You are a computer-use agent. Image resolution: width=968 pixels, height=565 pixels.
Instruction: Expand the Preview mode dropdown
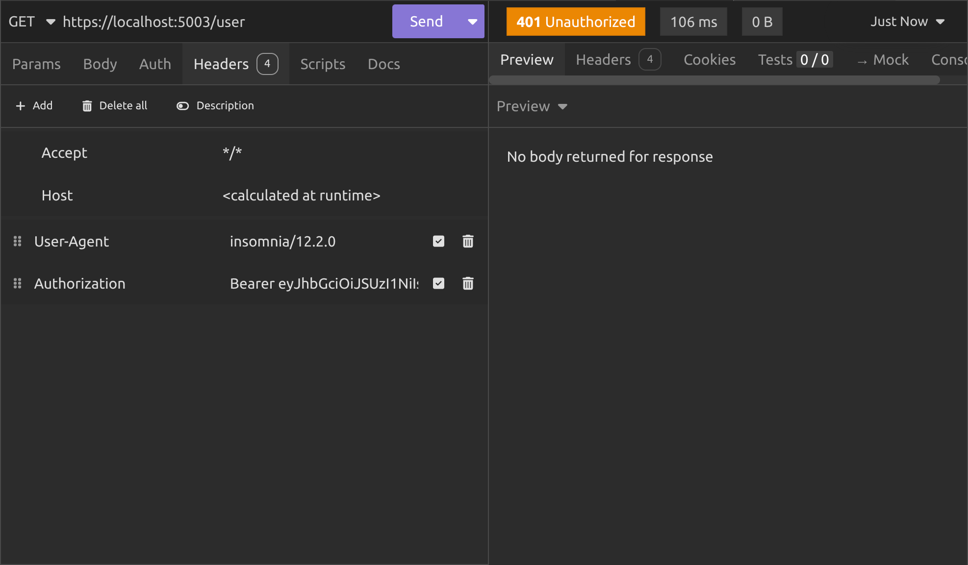562,106
